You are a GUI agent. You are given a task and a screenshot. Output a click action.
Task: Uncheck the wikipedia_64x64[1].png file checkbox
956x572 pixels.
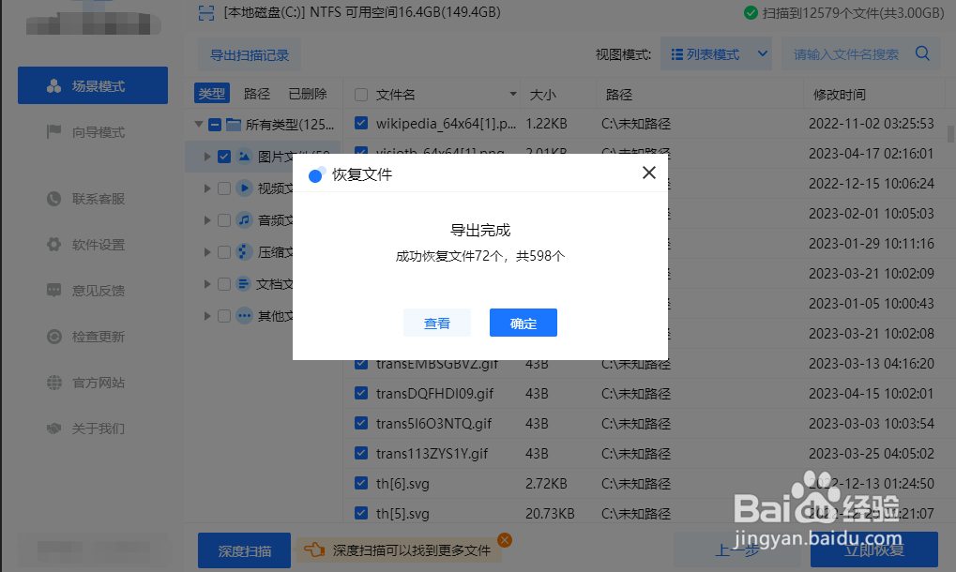360,123
